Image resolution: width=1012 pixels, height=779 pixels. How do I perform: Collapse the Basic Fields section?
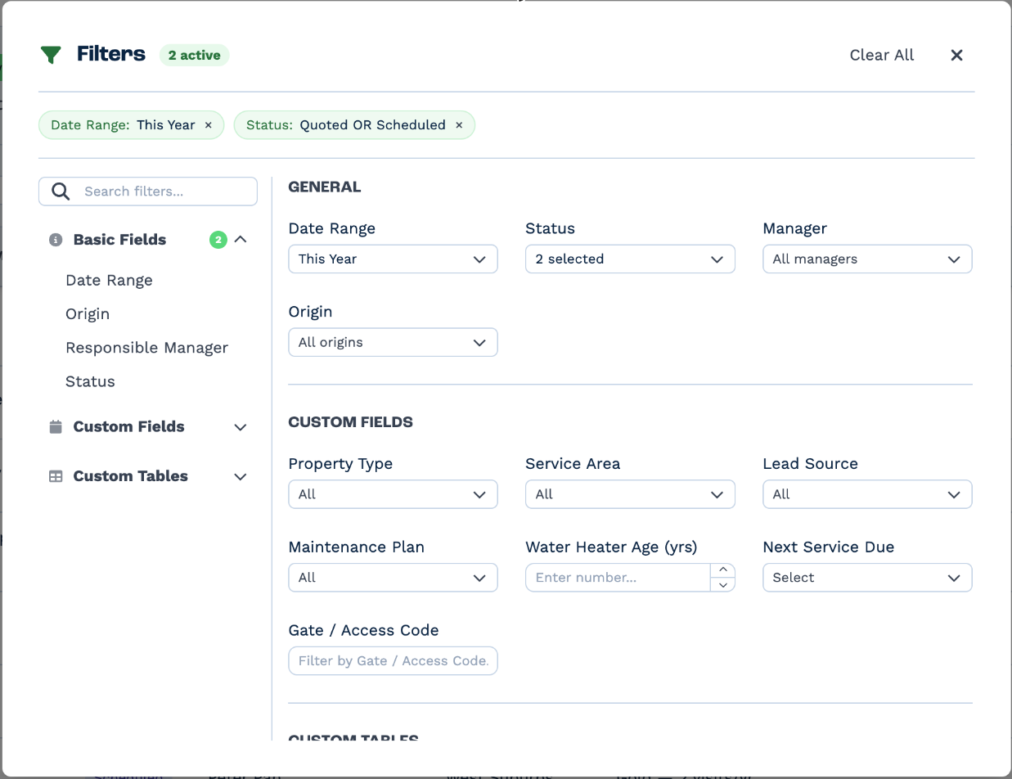pos(241,240)
